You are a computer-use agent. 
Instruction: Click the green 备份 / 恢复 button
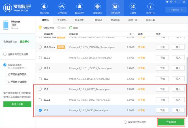17,104
